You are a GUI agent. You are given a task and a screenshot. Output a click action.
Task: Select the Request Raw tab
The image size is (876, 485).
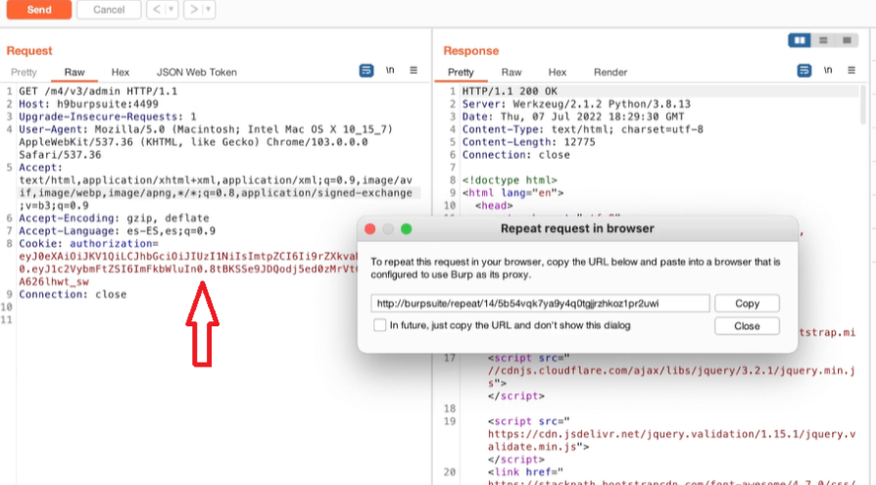(74, 73)
